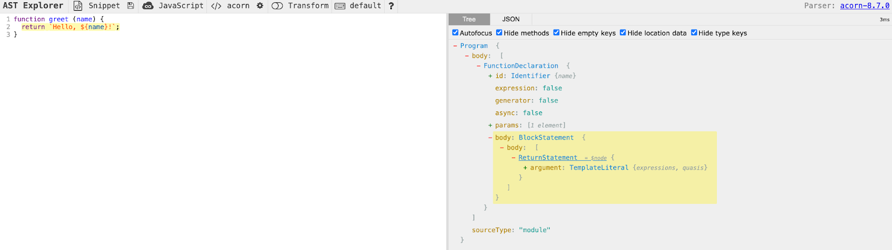Open parser settings gear icon

point(260,6)
